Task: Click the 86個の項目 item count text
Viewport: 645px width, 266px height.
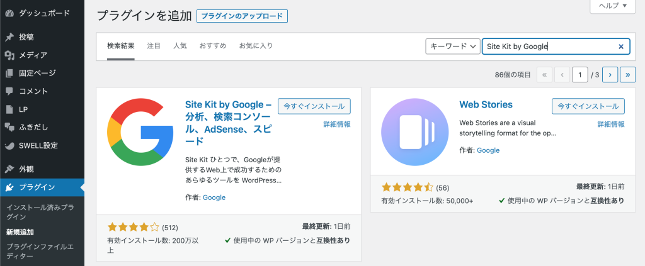Action: pyautogui.click(x=513, y=75)
